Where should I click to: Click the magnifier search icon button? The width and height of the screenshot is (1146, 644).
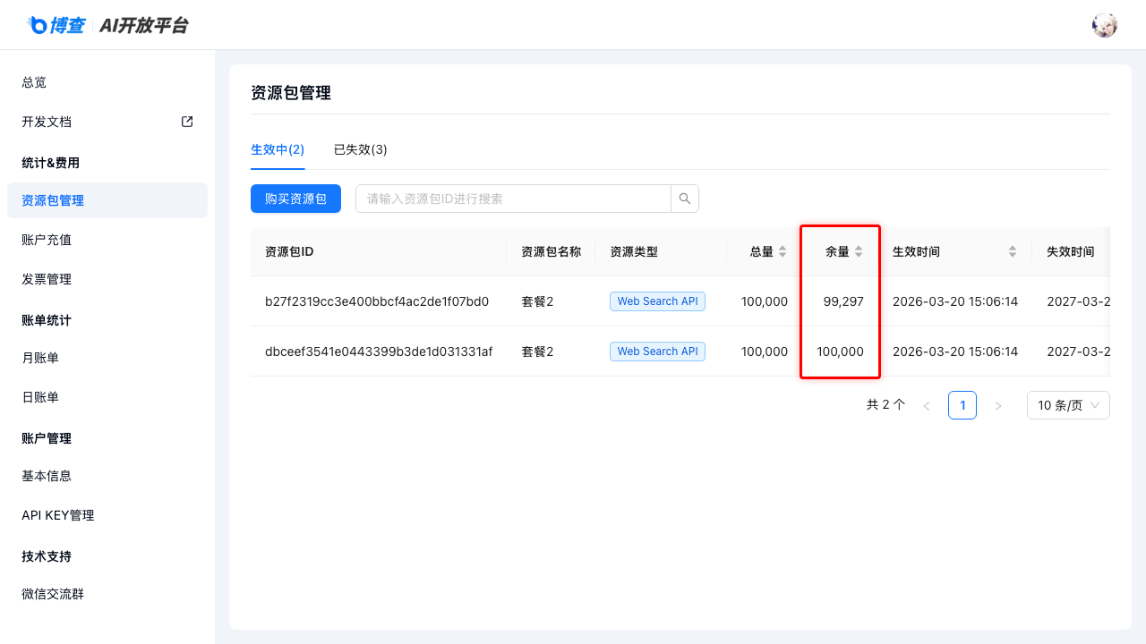click(x=685, y=199)
